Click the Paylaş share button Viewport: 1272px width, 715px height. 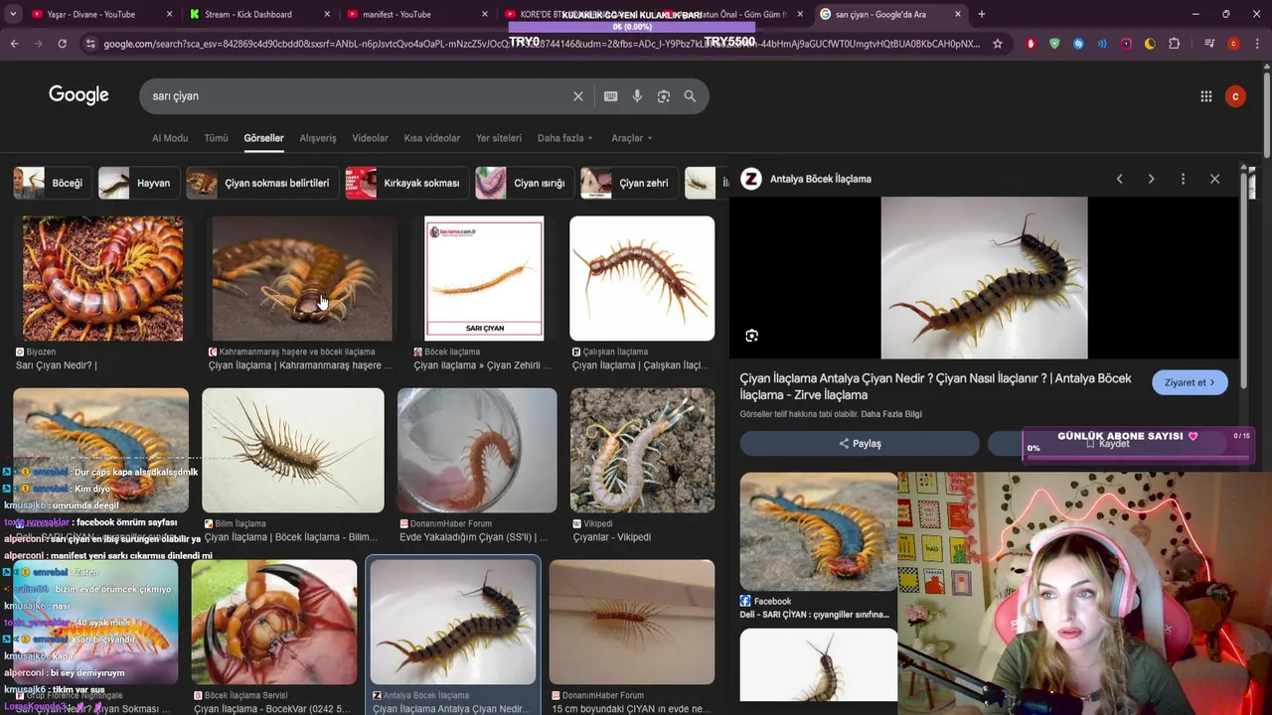tap(860, 444)
